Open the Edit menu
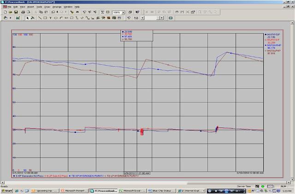 coord(16,7)
